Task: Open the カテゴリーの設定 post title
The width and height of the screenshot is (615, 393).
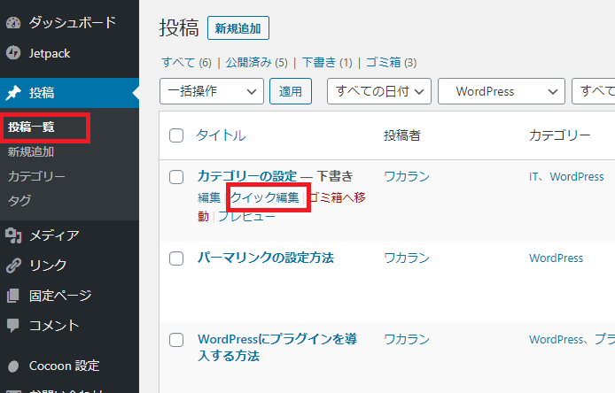Action: [246, 176]
